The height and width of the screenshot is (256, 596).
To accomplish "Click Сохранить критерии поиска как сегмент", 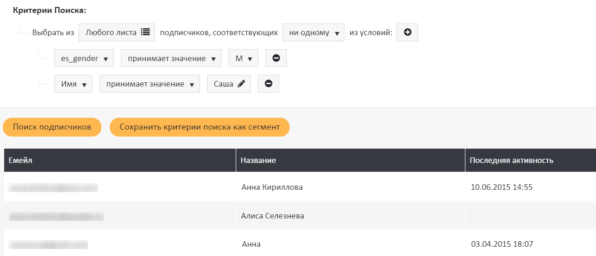I will point(200,127).
